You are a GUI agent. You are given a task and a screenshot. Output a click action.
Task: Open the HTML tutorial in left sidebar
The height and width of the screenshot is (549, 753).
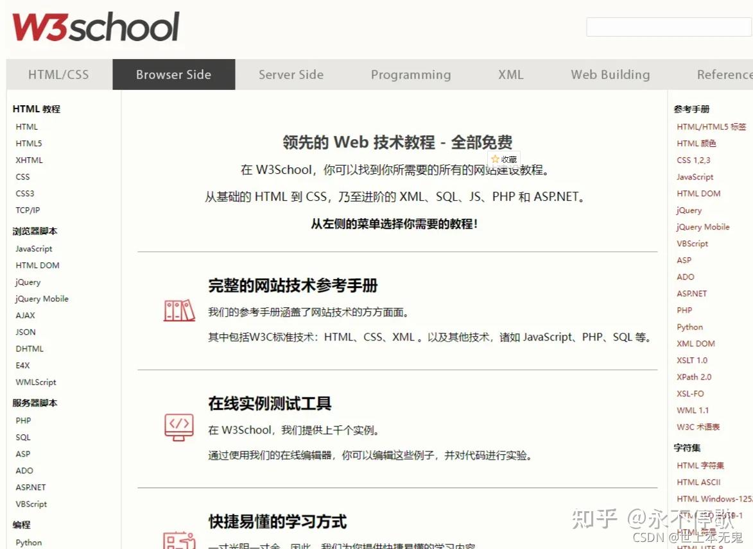click(x=26, y=127)
